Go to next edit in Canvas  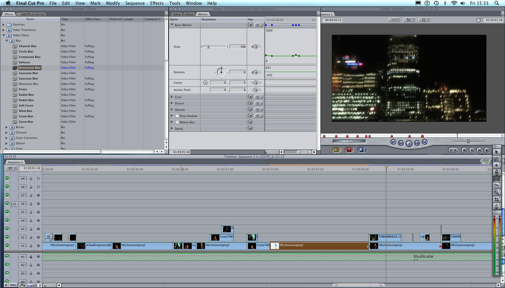(x=425, y=142)
